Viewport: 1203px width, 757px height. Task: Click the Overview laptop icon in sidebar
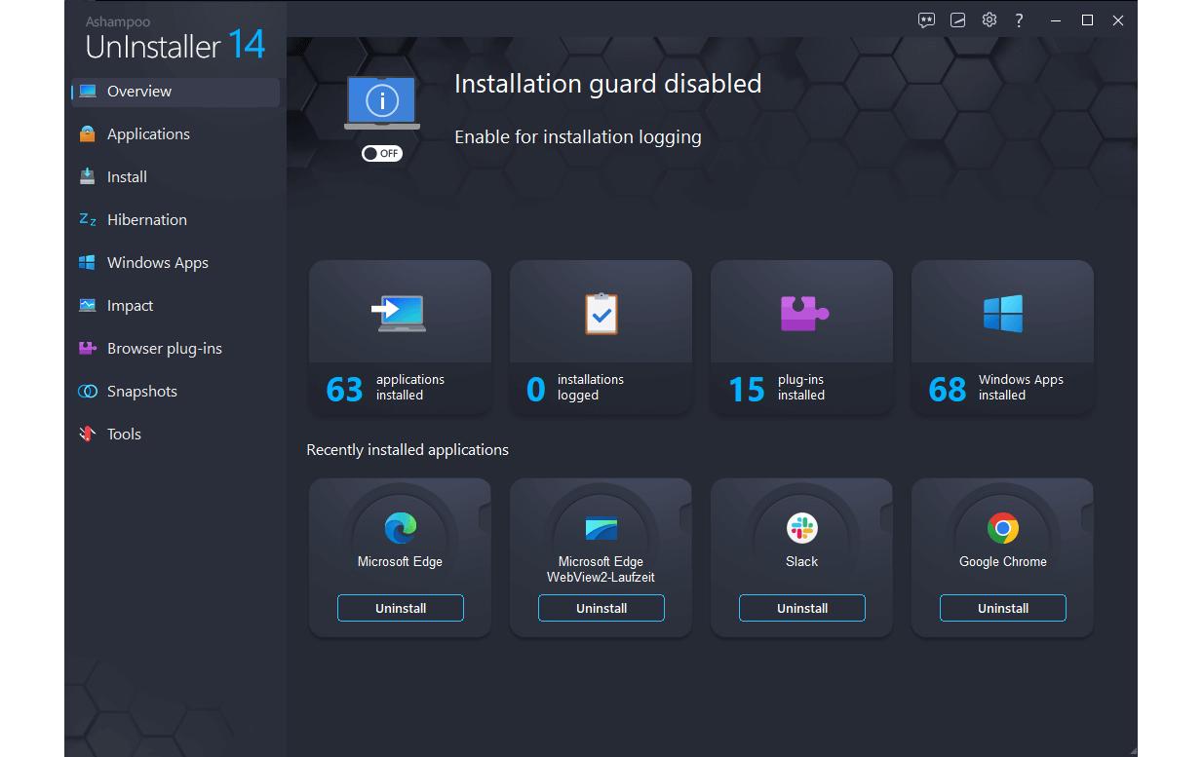tap(88, 92)
